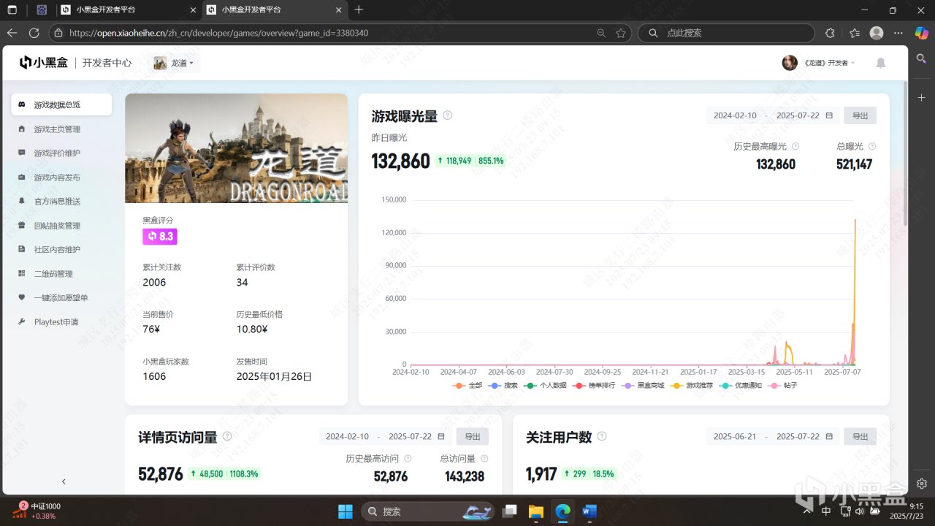
Task: Toggle the 游戏推荐 legend series
Action: [692, 385]
